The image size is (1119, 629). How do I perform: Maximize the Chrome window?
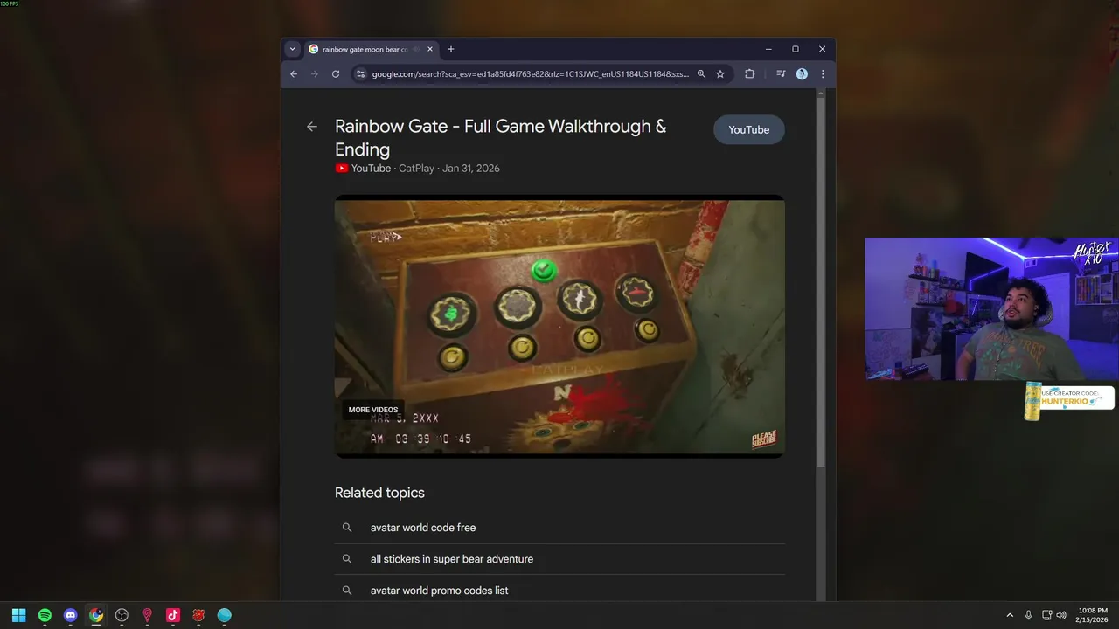[x=796, y=50]
